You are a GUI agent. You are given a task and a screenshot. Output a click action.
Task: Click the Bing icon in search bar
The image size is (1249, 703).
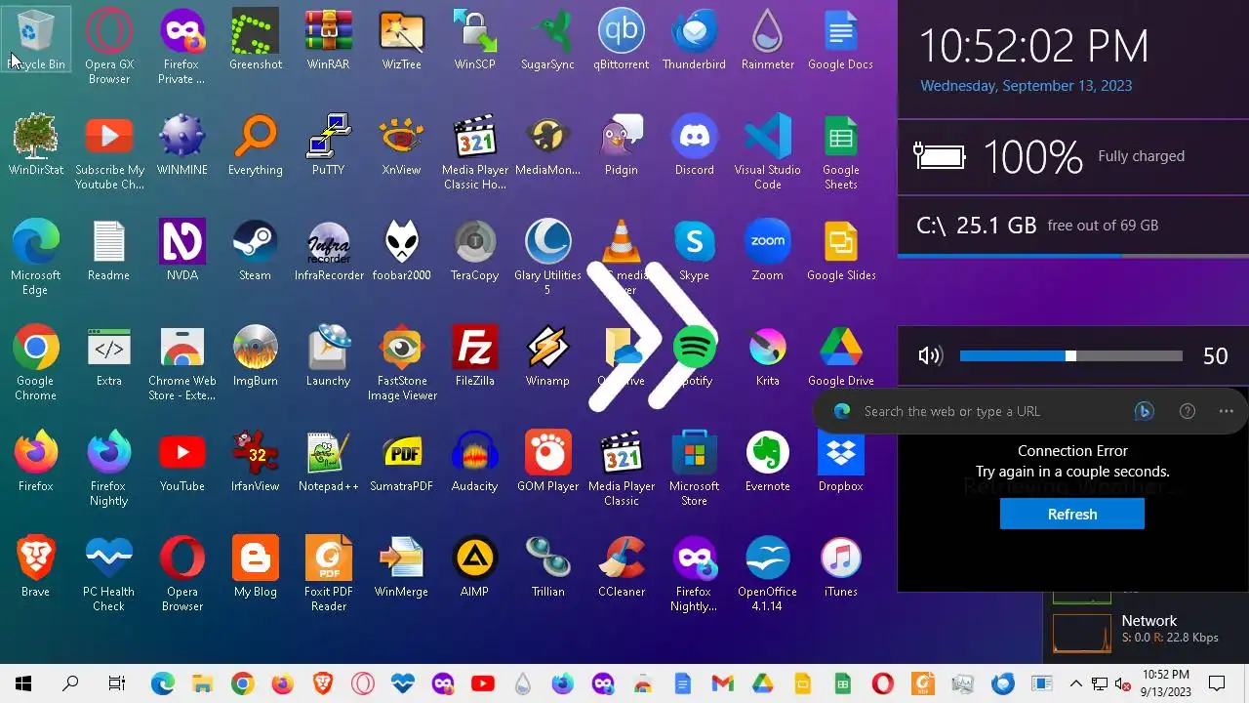click(x=1145, y=411)
